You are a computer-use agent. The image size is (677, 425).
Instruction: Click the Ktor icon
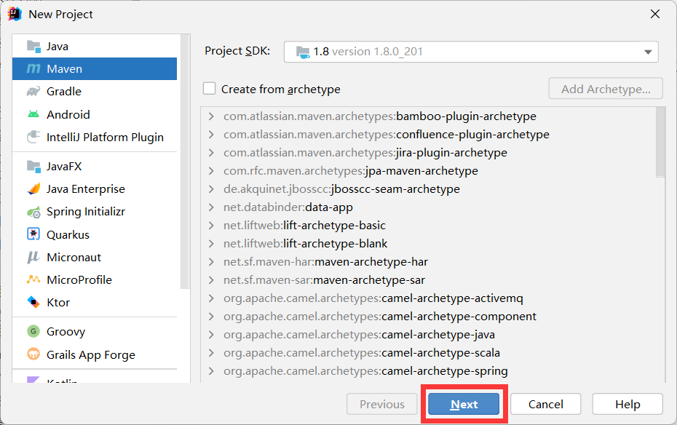[33, 302]
